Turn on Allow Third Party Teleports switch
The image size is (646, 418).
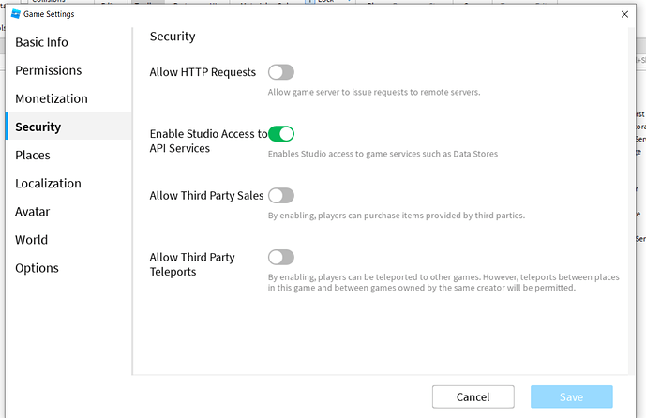pyautogui.click(x=281, y=257)
